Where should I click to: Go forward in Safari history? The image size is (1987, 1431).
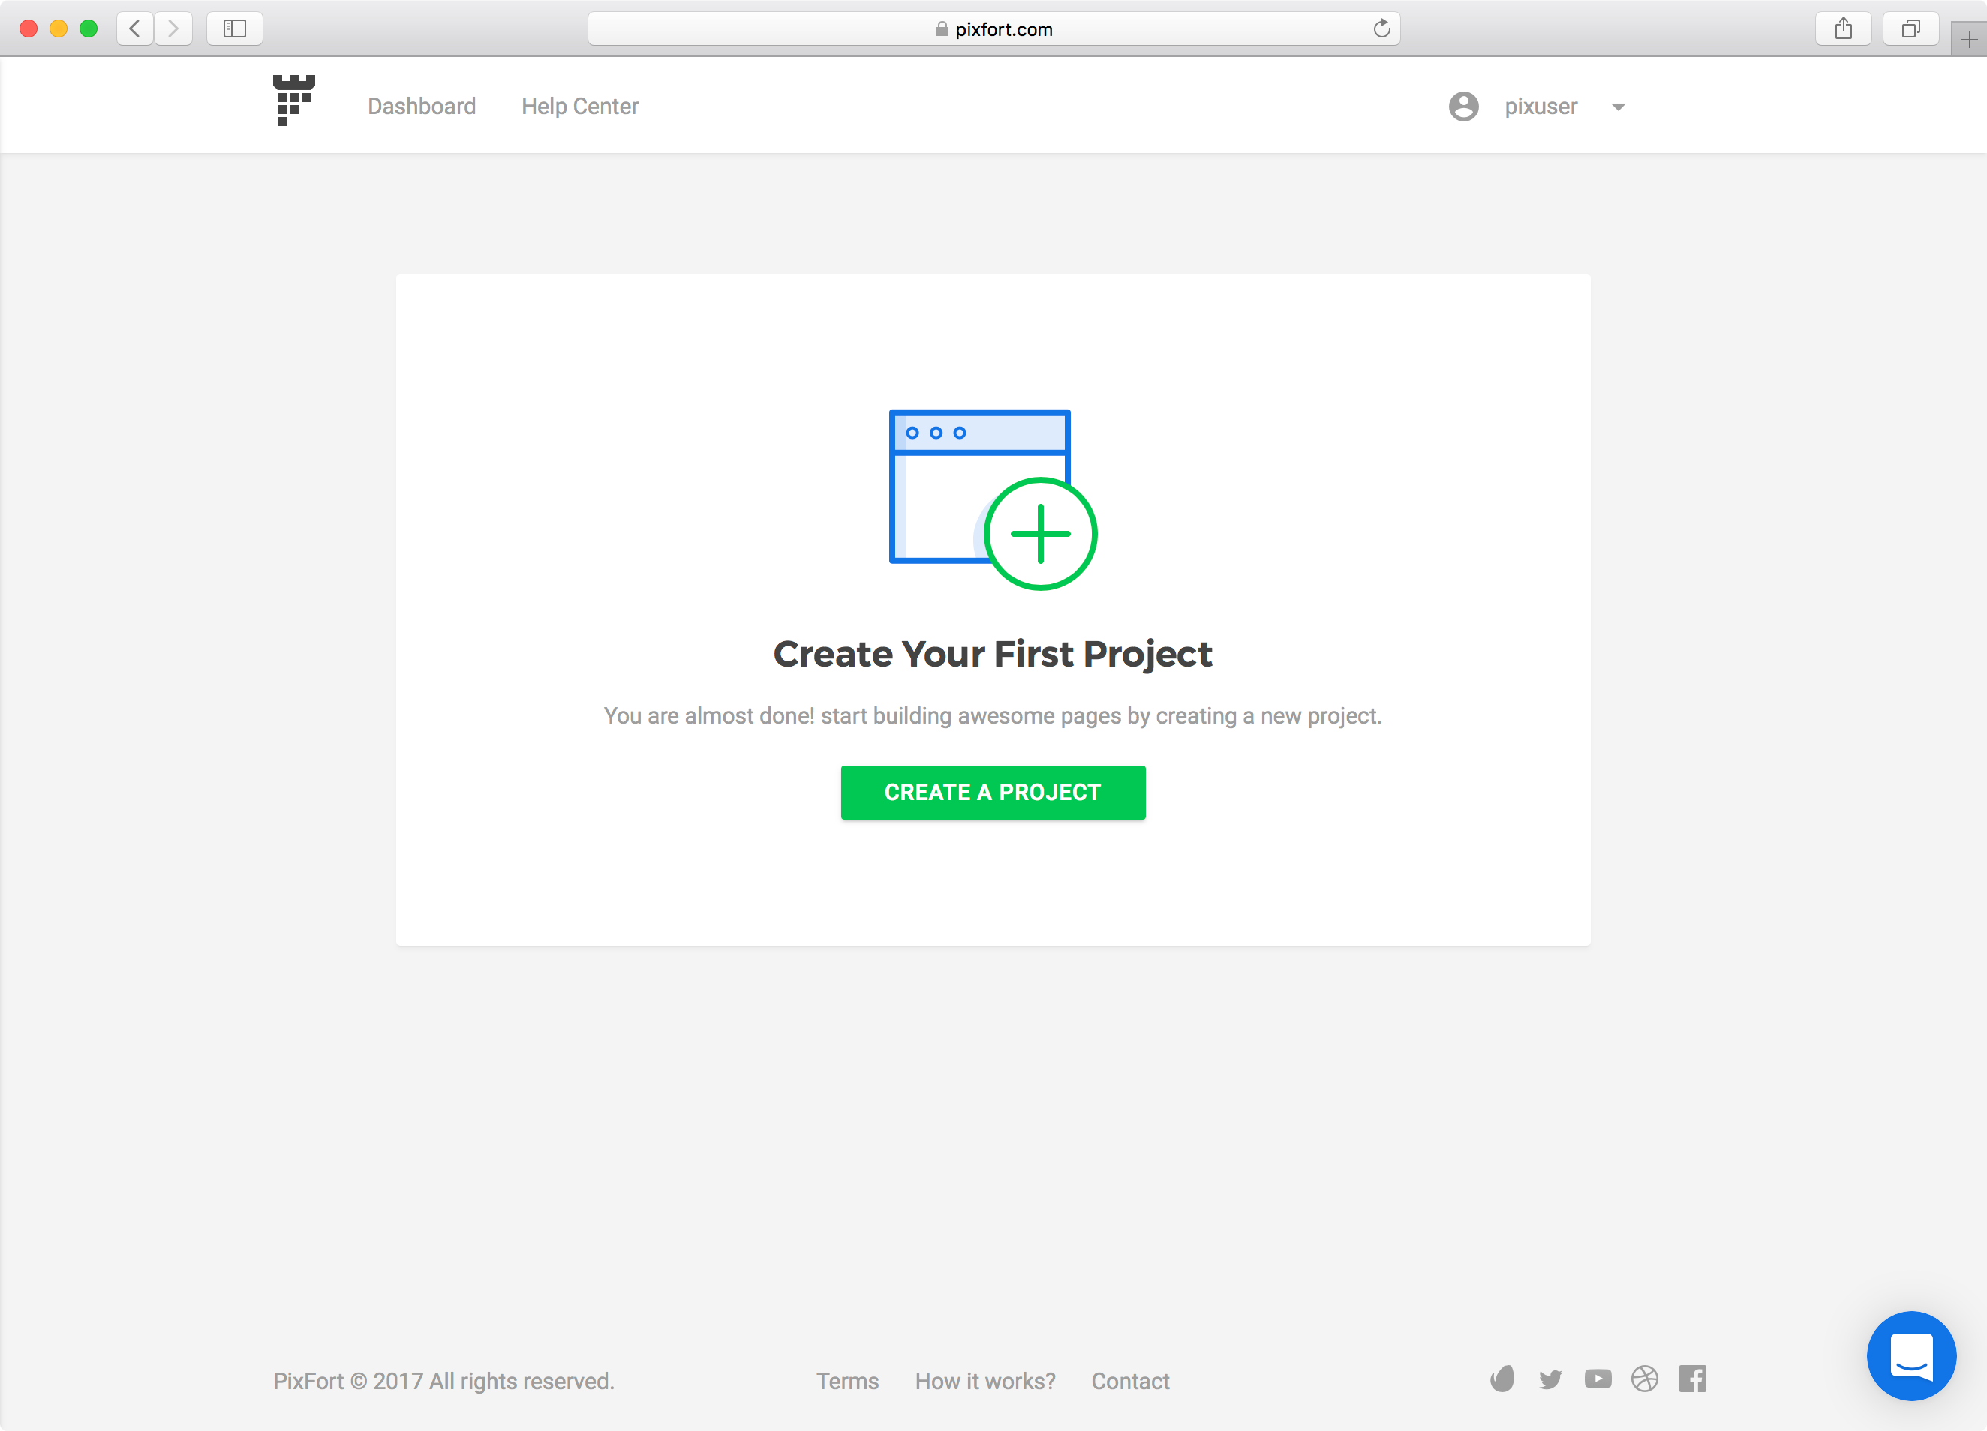tap(173, 29)
